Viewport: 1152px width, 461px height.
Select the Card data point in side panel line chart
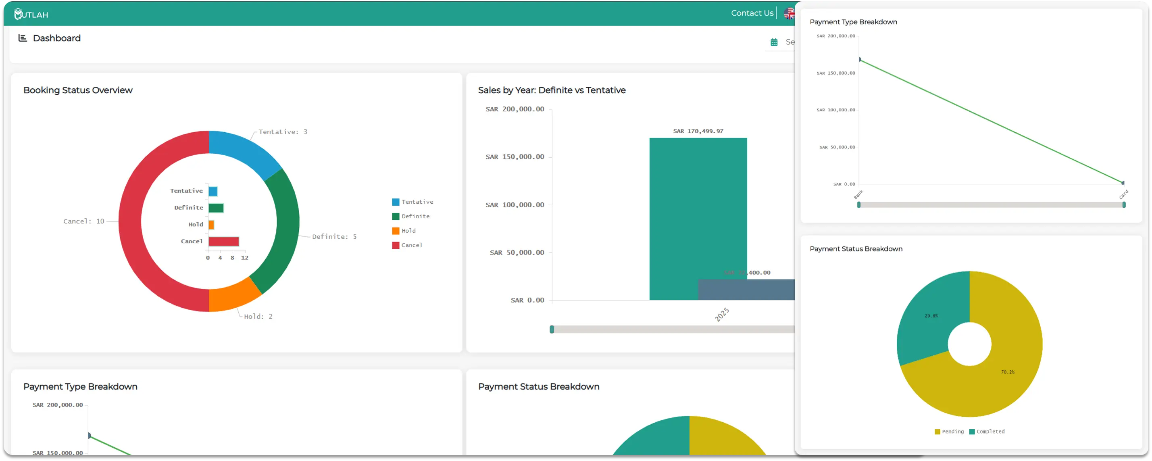[x=1123, y=182]
